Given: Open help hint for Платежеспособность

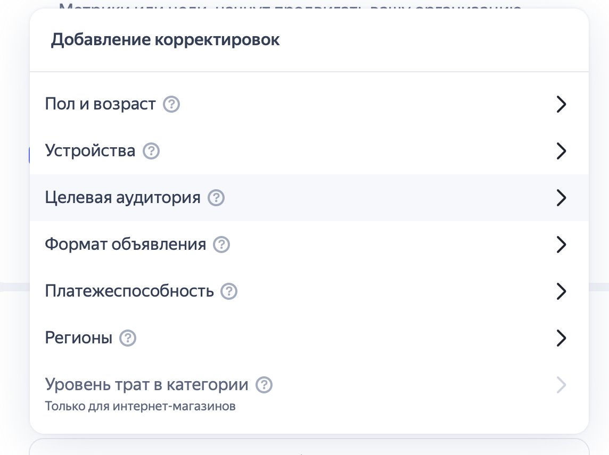Looking at the screenshot, I should [229, 291].
